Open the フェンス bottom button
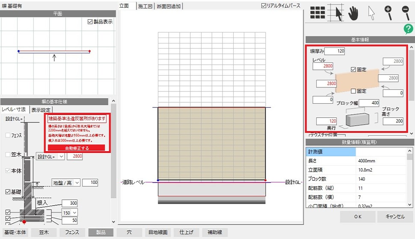Image resolution: width=415 pixels, height=239 pixels. [72, 232]
